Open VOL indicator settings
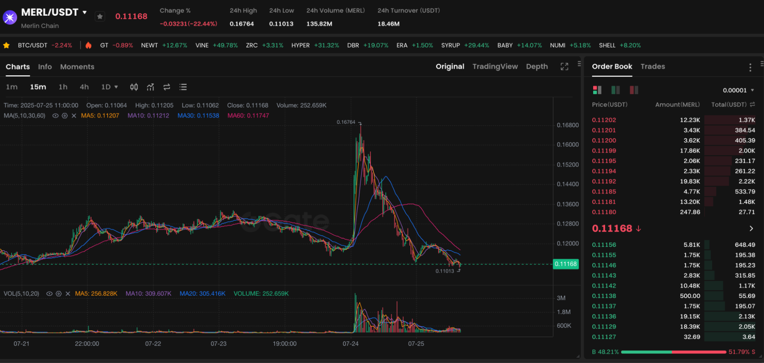764x363 pixels. tap(58, 294)
